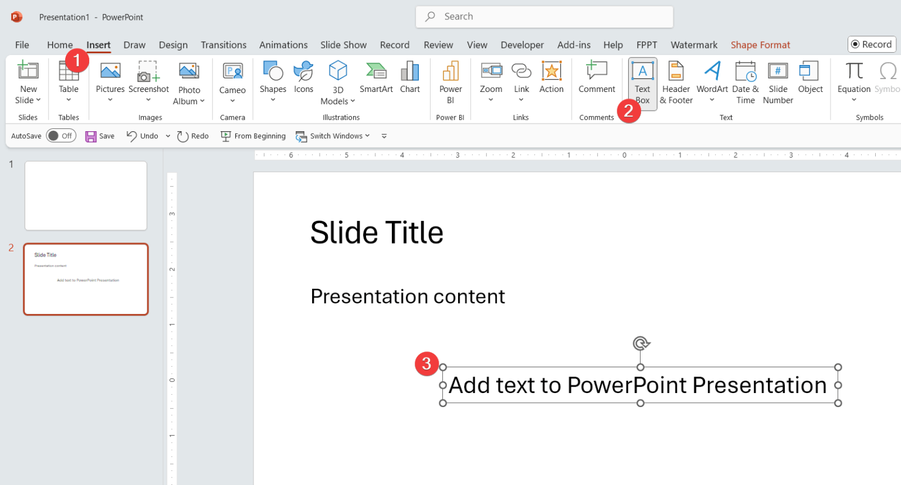Select slide 1 thumbnail

(86, 195)
